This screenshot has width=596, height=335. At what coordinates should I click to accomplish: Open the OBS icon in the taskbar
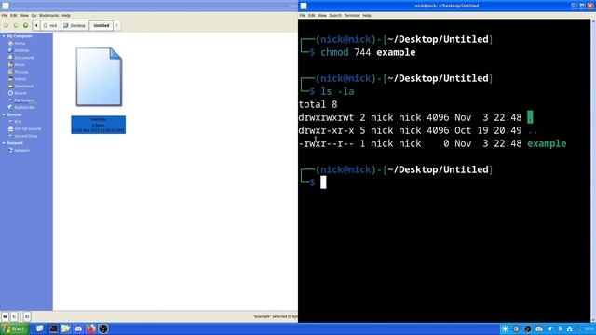click(103, 328)
